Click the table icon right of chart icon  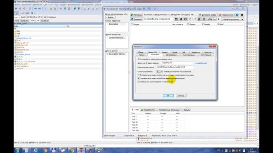(x=204, y=19)
